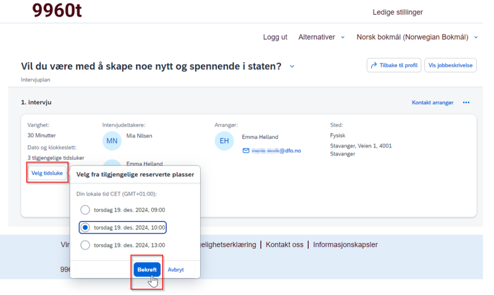This screenshot has width=494, height=295.
Task: Click 'Stavanger, Veien 1, 4001' address text
Action: tap(361, 146)
